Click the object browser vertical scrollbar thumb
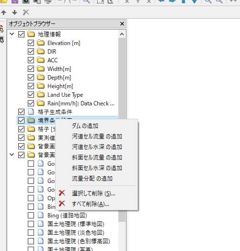The image size is (240, 251). 122,78
